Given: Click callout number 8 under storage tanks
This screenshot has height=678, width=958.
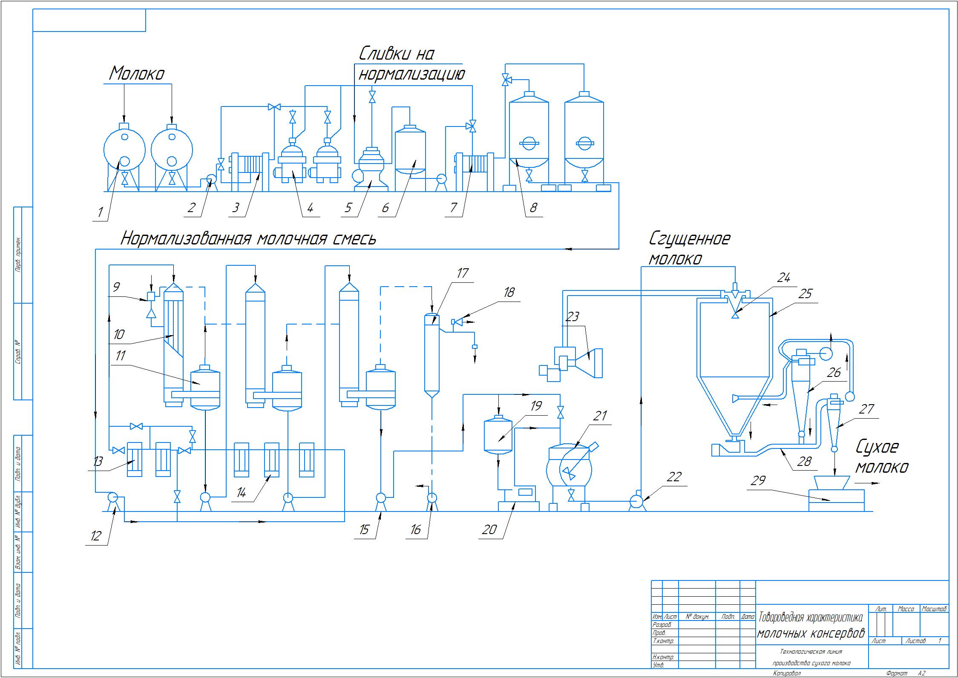Looking at the screenshot, I should (x=533, y=208).
